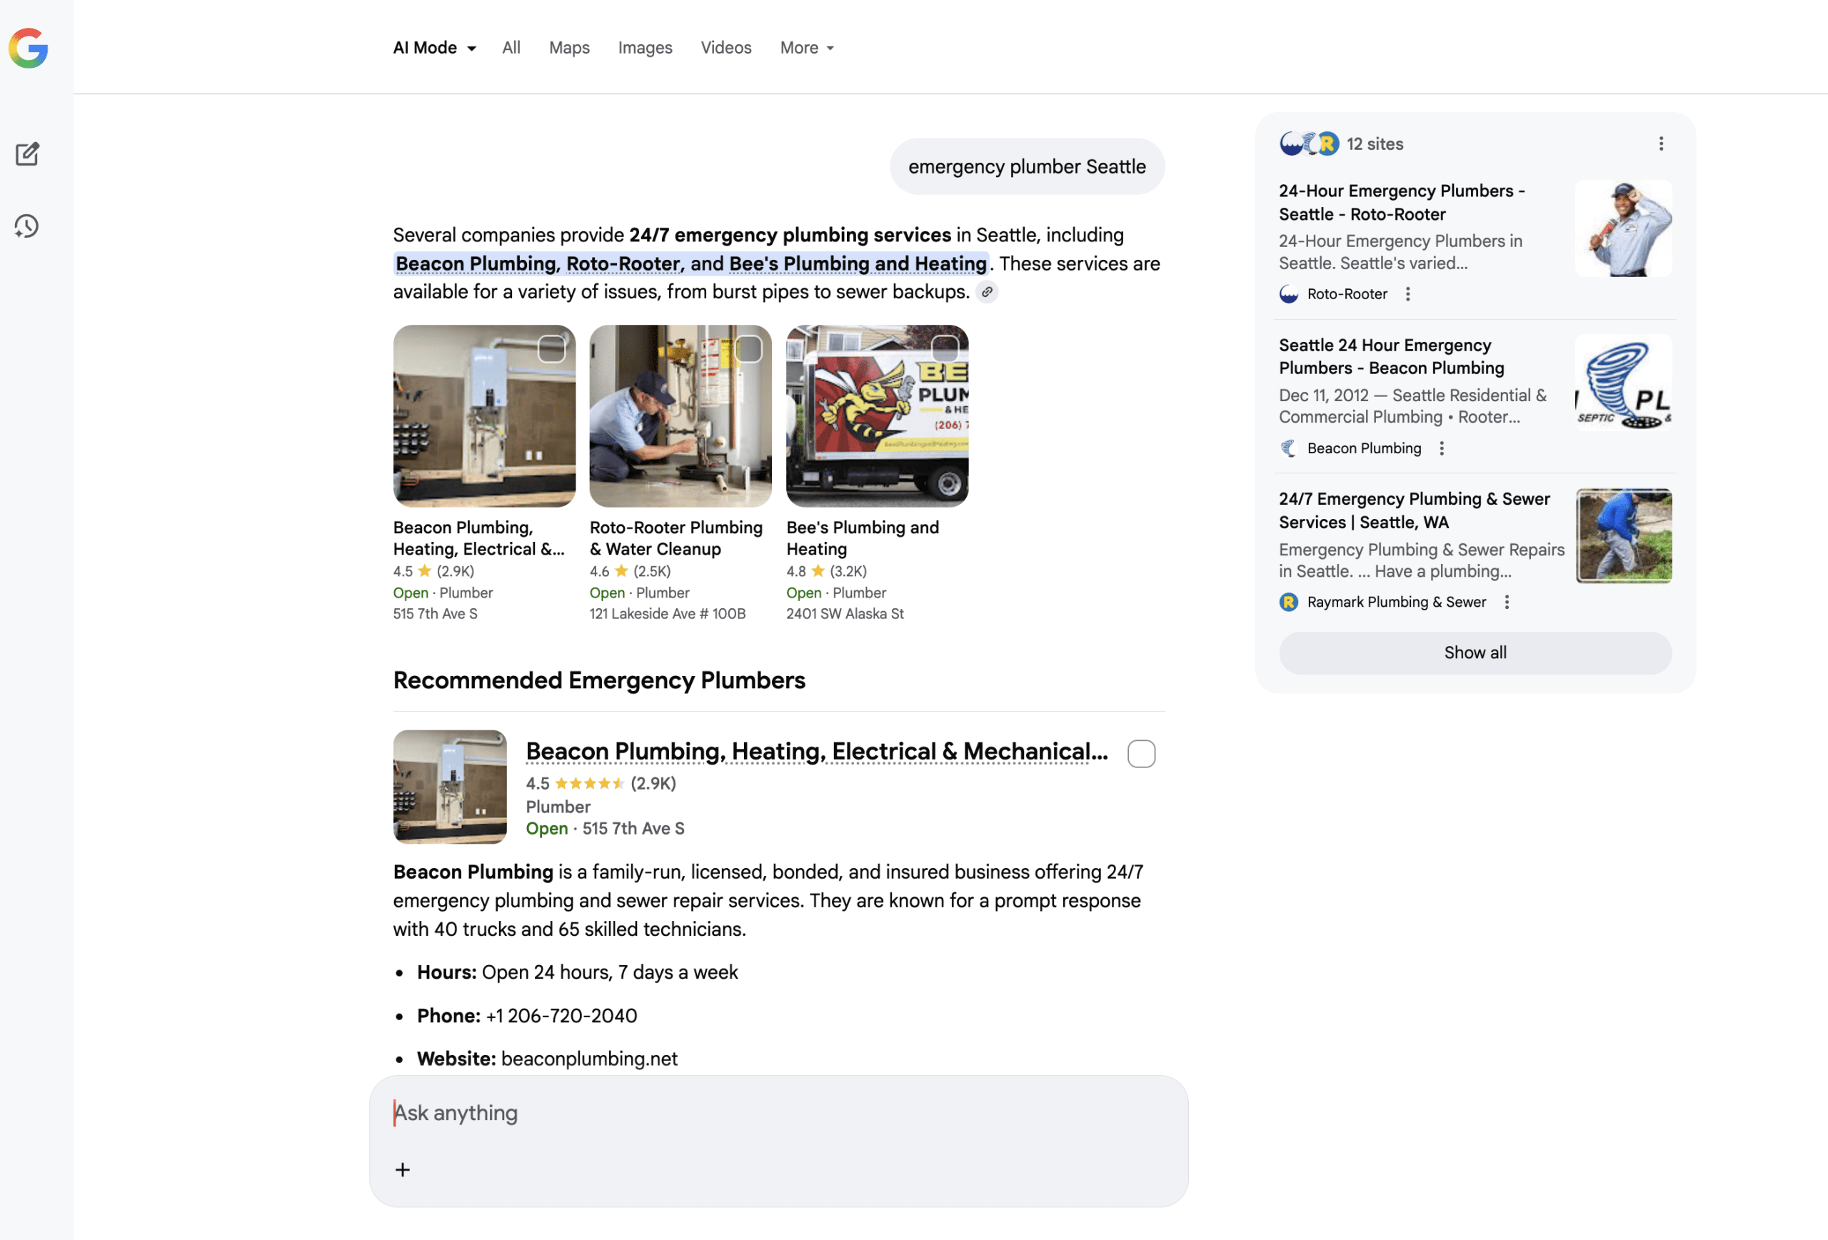Check the box on Beacon Plumbing photo card
This screenshot has width=1828, height=1240.
551,348
